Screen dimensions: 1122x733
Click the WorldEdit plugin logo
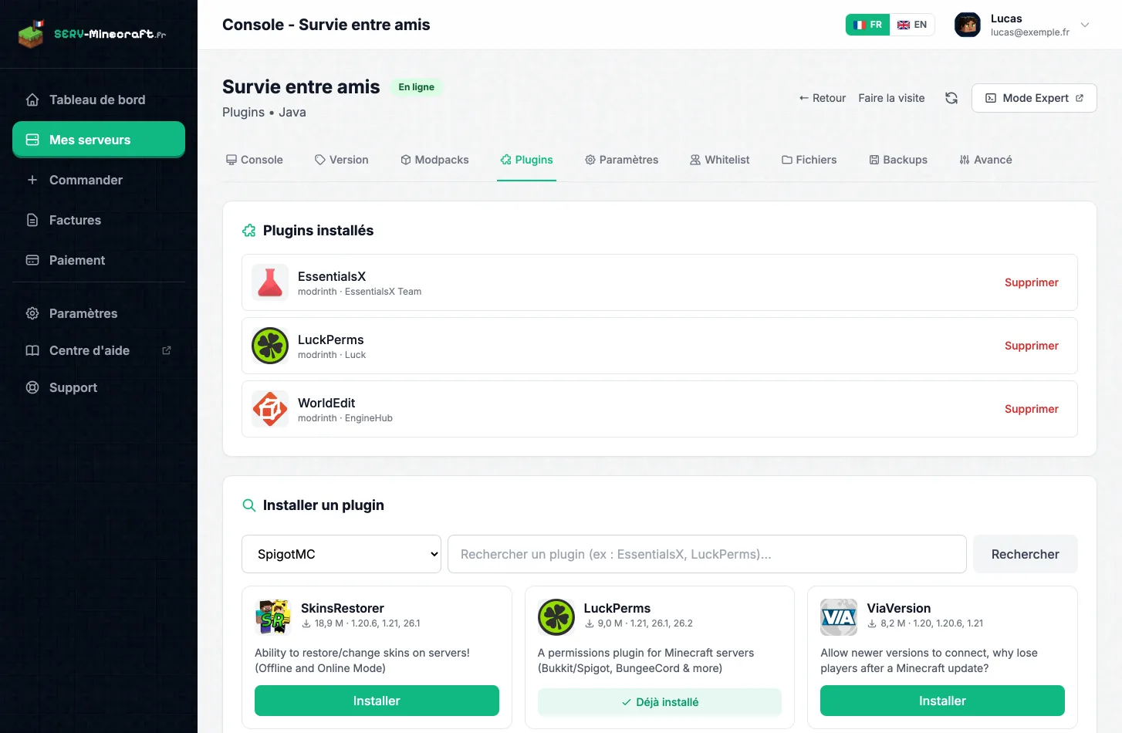(x=270, y=409)
